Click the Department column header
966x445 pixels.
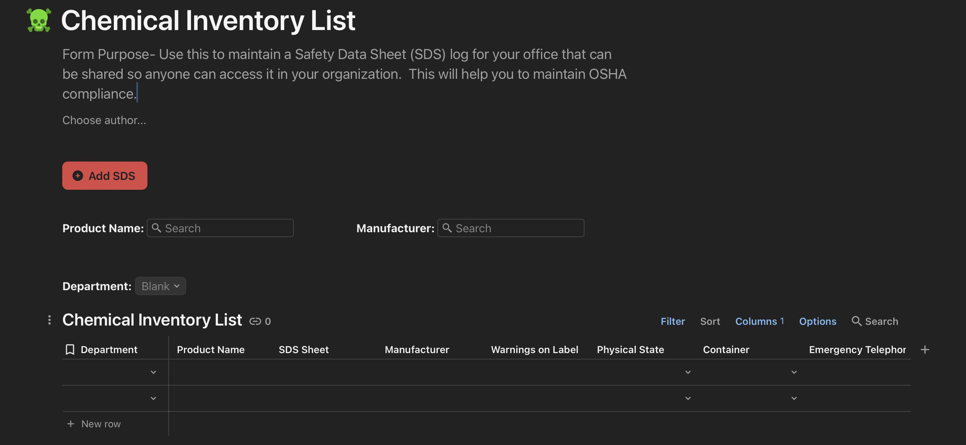click(109, 350)
